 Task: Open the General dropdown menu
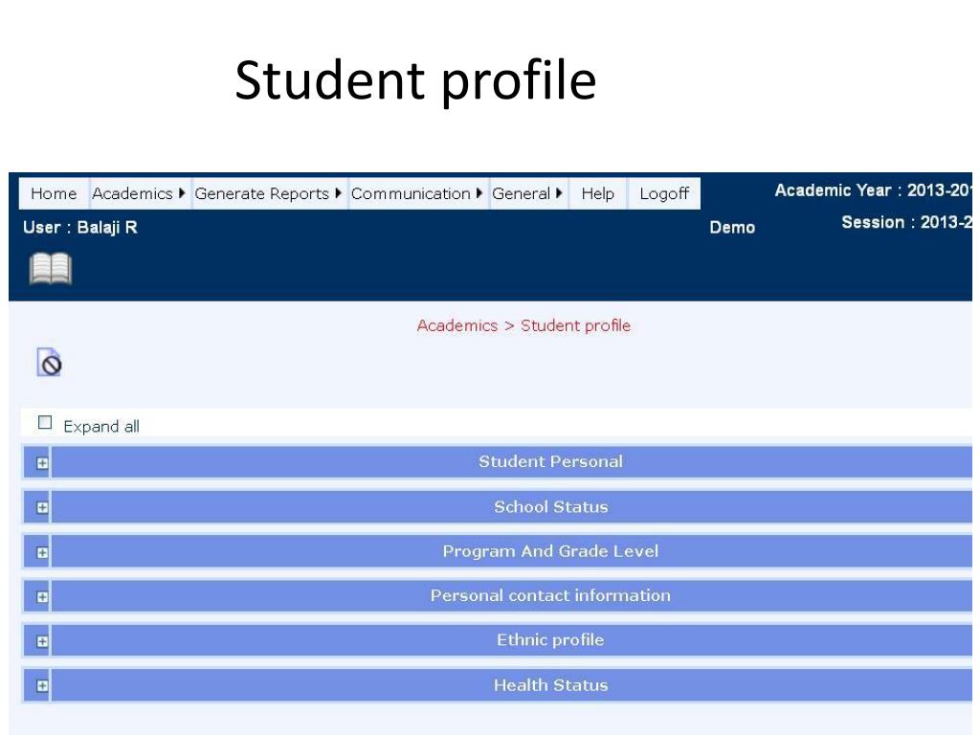[x=527, y=193]
